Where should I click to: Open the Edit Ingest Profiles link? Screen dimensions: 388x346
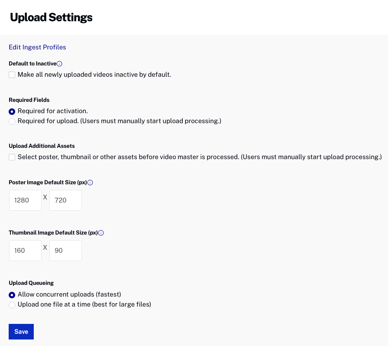37,47
